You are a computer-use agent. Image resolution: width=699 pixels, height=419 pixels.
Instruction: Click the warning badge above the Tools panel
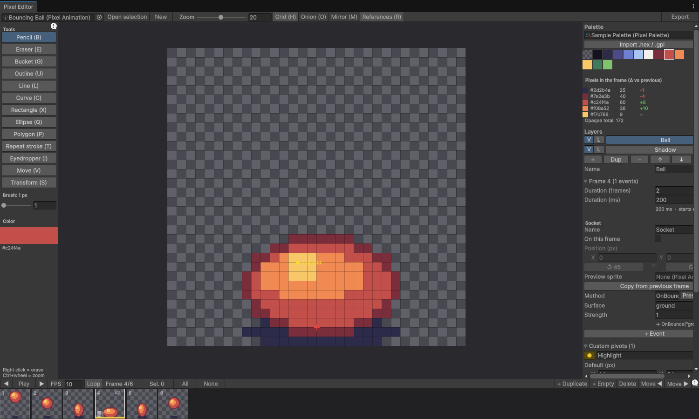coord(54,27)
